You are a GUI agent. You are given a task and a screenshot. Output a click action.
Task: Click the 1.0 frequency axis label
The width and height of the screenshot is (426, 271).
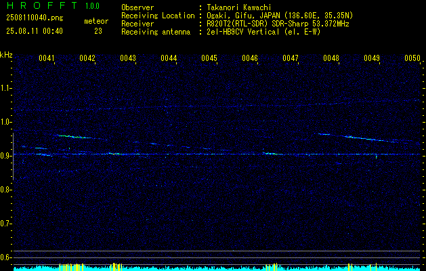click(x=5, y=123)
